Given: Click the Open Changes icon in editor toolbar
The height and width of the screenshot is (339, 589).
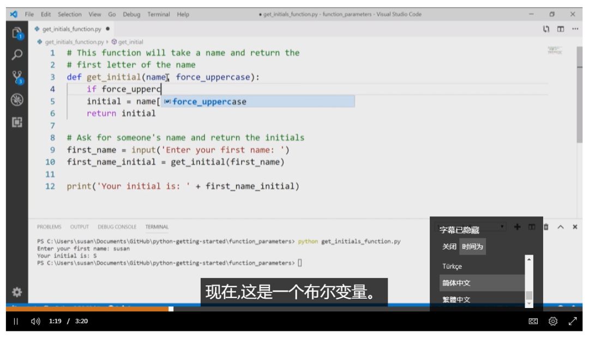Looking at the screenshot, I should pos(546,29).
